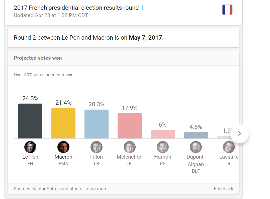Click Lassalle's portrait photo
Viewport: 270px width, 199px height.
tap(229, 147)
